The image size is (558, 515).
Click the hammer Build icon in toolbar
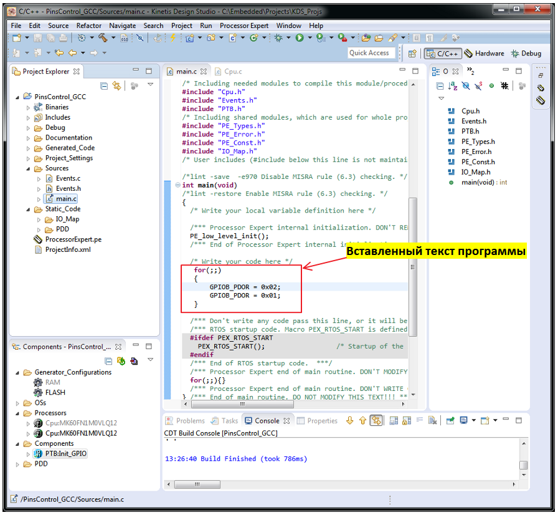[x=103, y=38]
